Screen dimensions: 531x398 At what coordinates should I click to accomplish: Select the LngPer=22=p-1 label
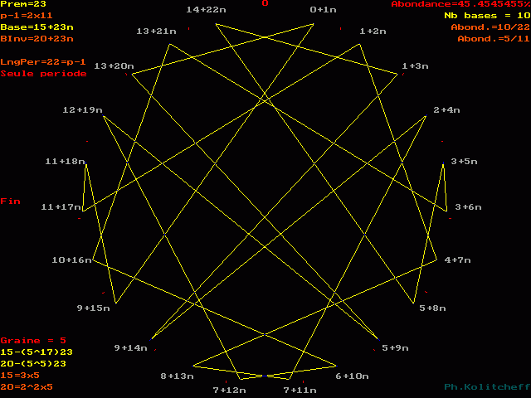point(43,62)
